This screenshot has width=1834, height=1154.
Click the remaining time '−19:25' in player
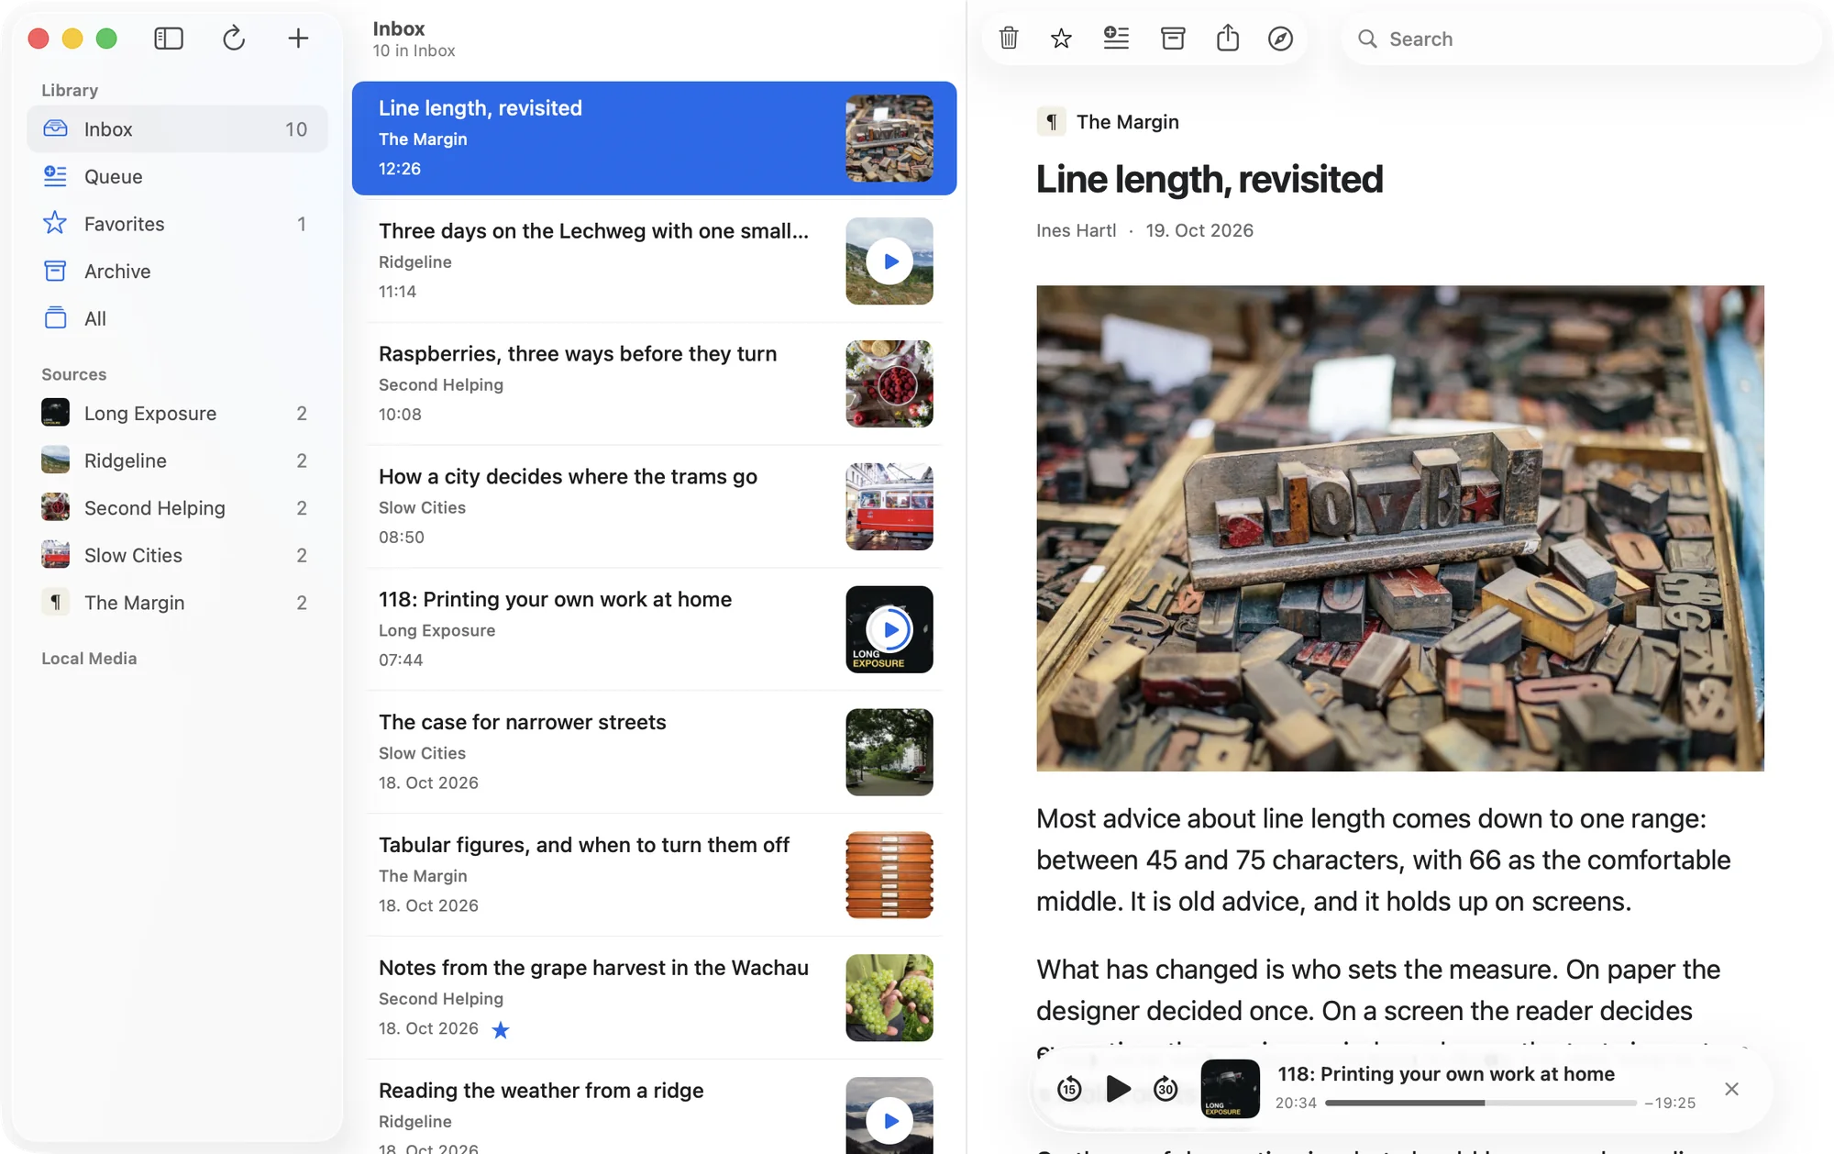(x=1670, y=1103)
